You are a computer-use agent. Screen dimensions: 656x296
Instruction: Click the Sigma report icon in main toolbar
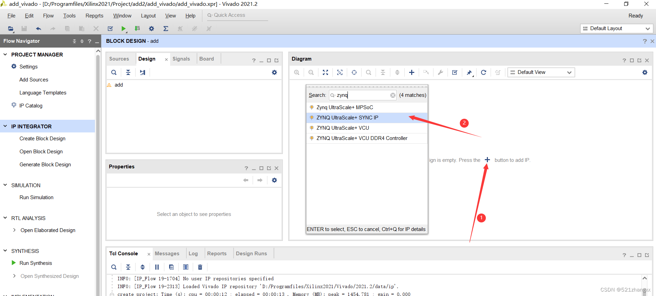click(166, 29)
